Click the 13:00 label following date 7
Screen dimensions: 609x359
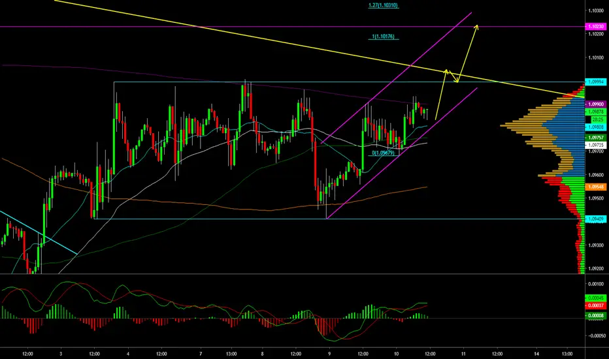tap(231, 354)
